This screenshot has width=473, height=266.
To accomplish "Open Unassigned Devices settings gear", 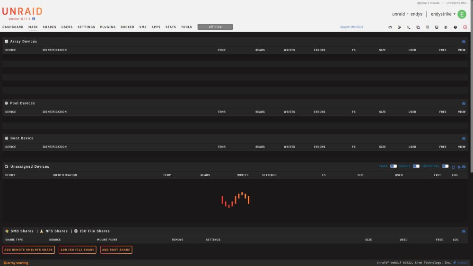I will click(x=459, y=167).
